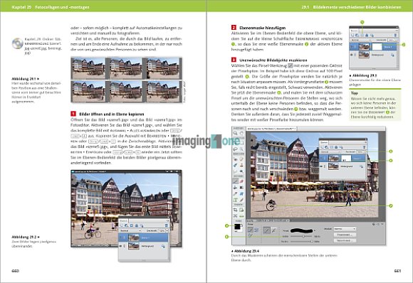This screenshot has width=413, height=283.
Task: Click the add layer mask icon in top-right panel
Action: [362, 35]
